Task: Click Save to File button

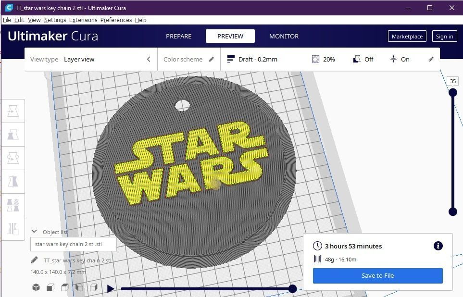Action: [x=378, y=275]
